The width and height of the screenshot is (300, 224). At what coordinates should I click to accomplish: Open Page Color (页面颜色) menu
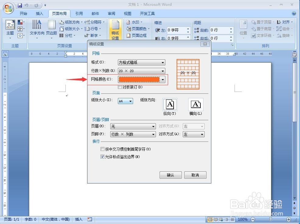tap(138, 29)
